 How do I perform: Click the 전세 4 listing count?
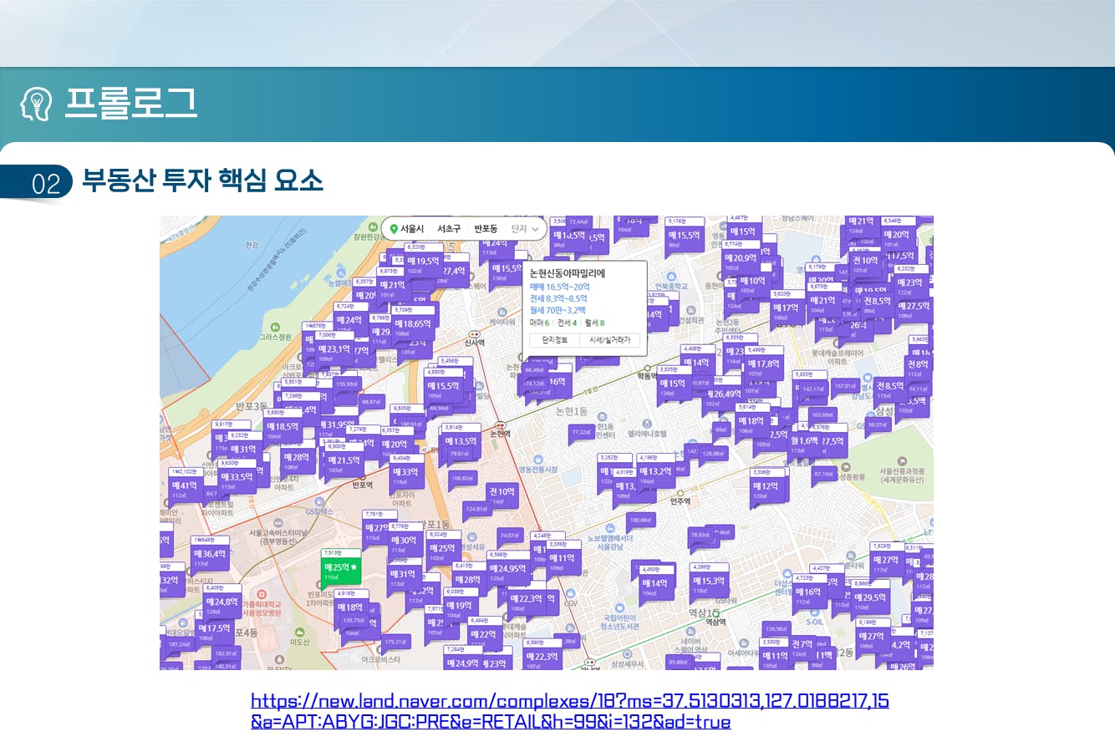coord(568,323)
